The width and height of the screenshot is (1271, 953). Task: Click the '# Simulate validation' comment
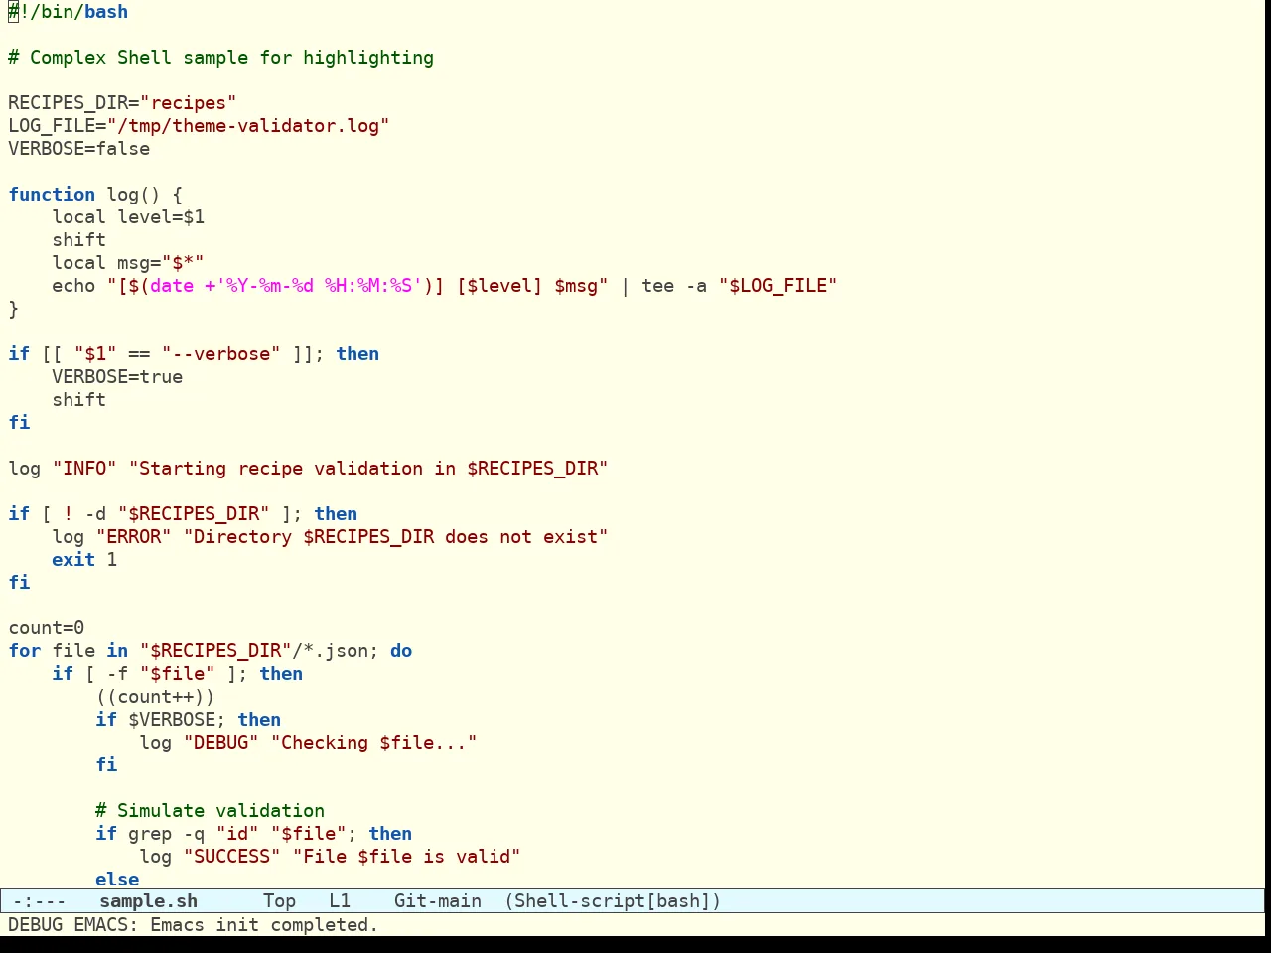tap(211, 811)
